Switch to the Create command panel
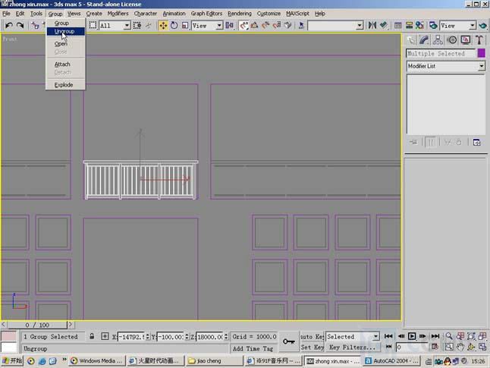 [411, 40]
